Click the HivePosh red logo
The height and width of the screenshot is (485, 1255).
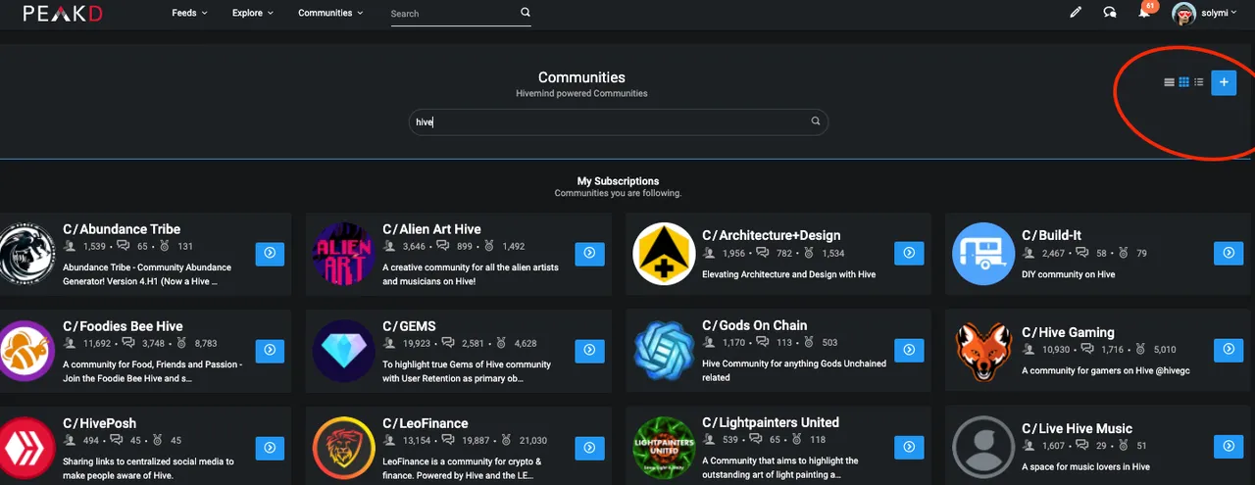click(x=26, y=448)
